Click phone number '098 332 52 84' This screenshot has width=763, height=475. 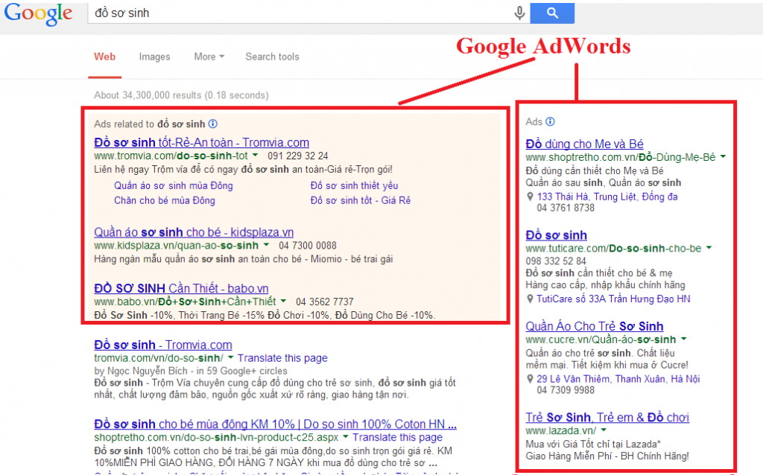(556, 261)
